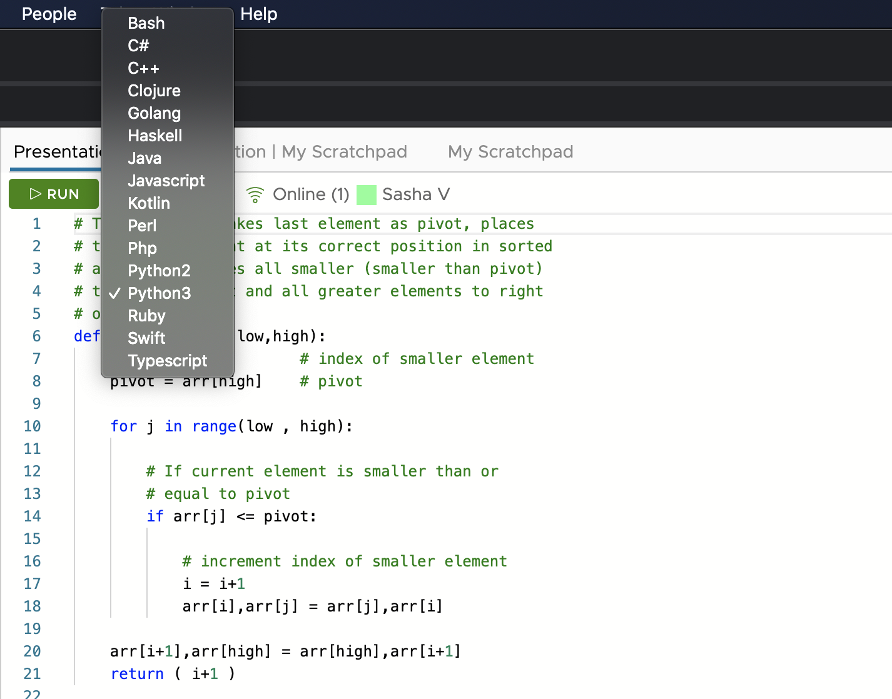
Task: Switch to the My Scratchpad tab
Action: point(510,151)
